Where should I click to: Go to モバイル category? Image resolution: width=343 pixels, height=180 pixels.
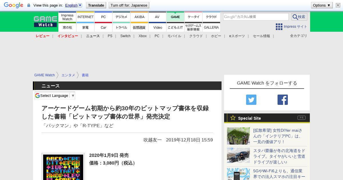(x=174, y=36)
